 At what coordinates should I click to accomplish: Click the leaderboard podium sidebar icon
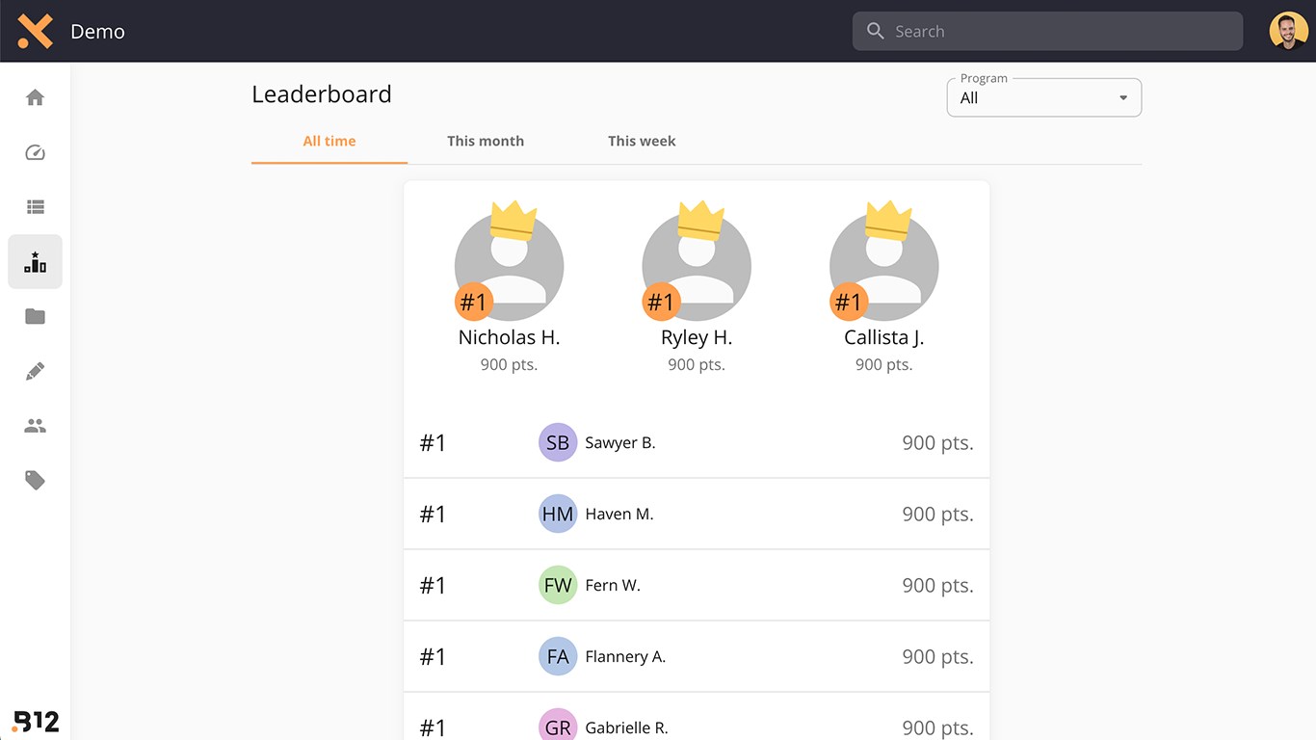(x=35, y=262)
